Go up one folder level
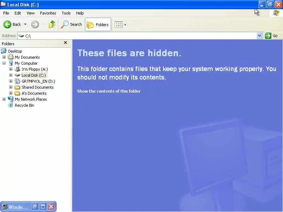283x212 pixels. click(x=52, y=24)
